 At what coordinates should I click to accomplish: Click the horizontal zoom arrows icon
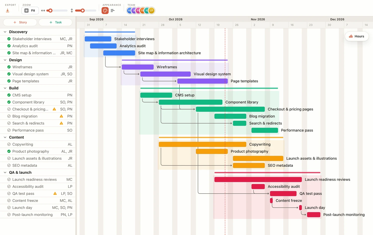click(x=43, y=11)
